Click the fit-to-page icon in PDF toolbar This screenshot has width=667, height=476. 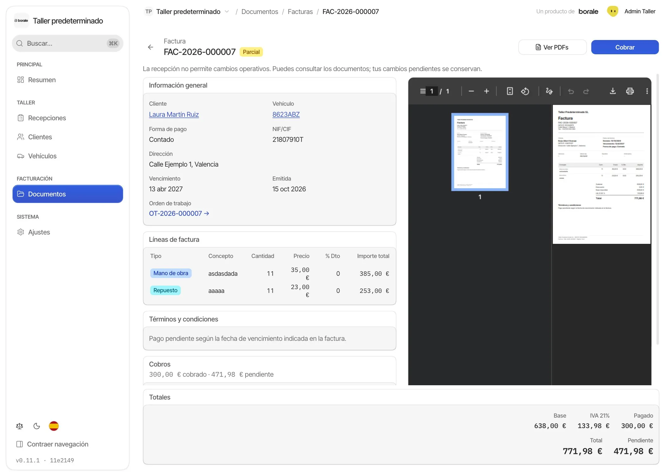pos(510,91)
